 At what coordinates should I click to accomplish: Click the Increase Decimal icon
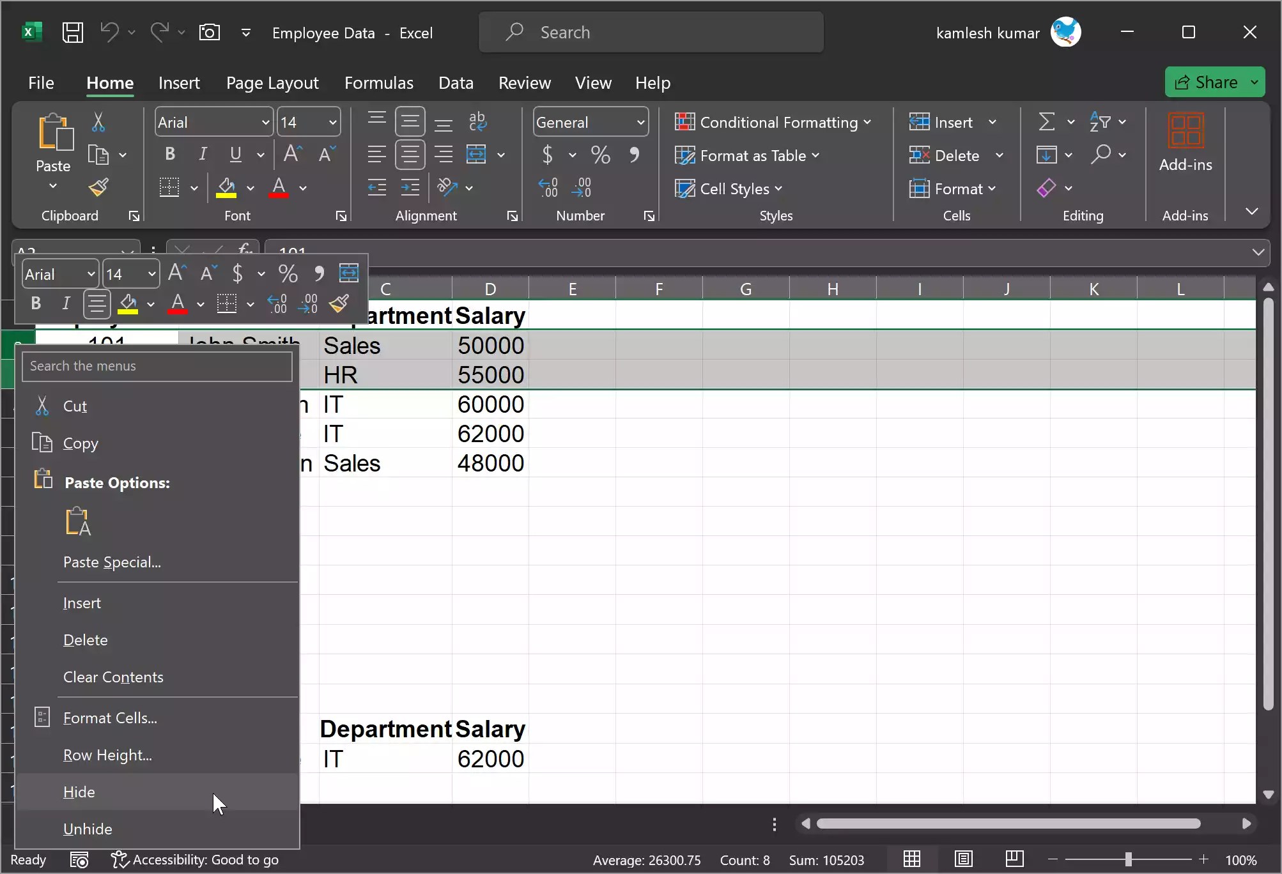[548, 187]
